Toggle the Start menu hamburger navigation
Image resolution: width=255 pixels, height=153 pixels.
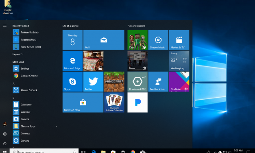click(x=5, y=26)
